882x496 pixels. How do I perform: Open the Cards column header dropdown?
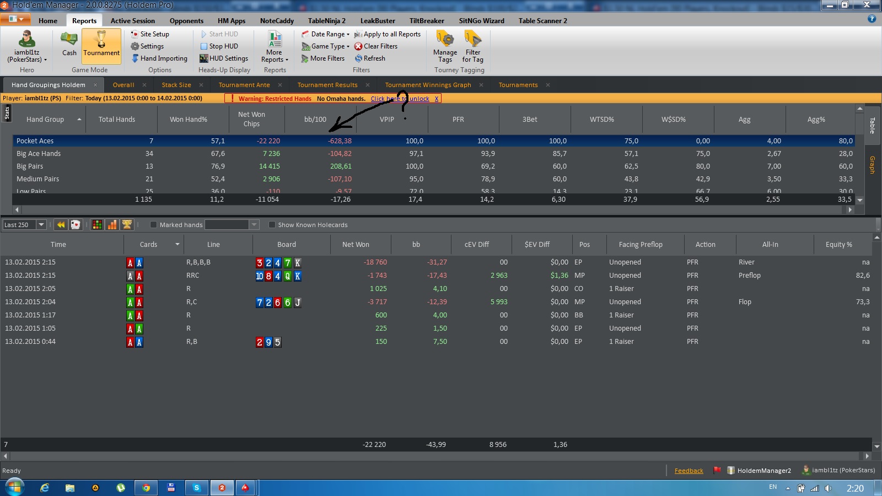click(178, 244)
